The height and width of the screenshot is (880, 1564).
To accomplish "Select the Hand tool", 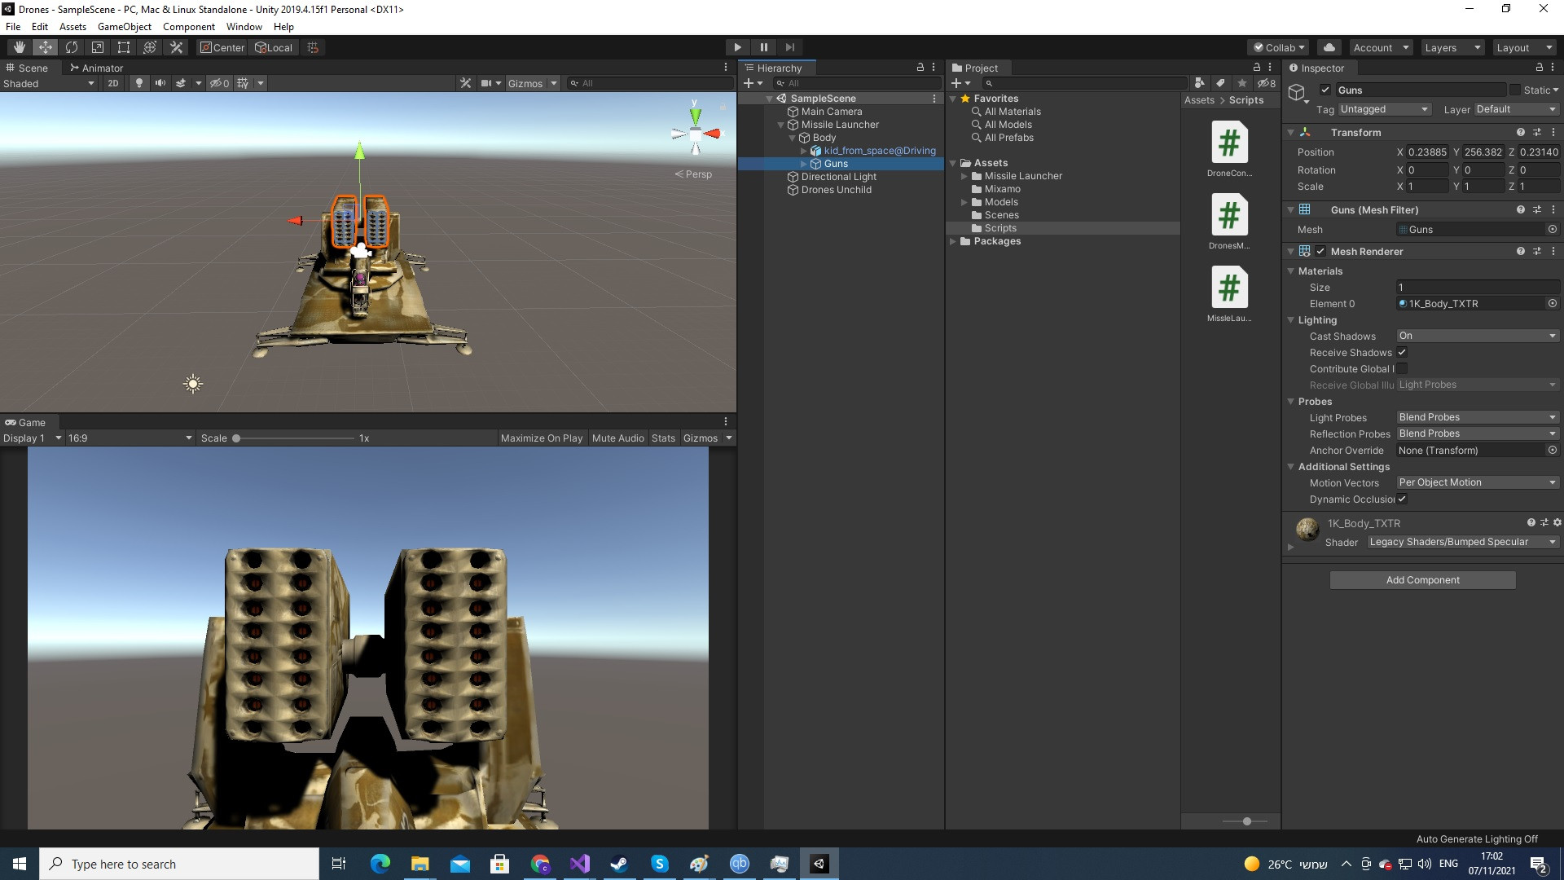I will tap(19, 47).
